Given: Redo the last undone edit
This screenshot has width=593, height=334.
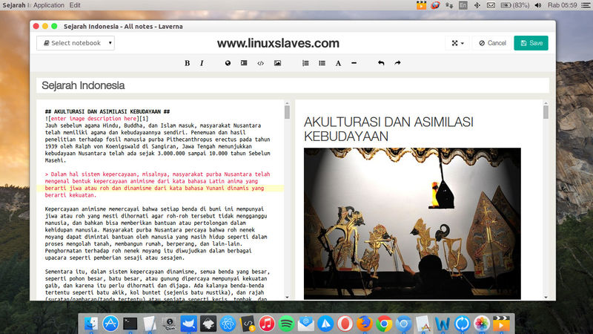Looking at the screenshot, I should click(397, 63).
